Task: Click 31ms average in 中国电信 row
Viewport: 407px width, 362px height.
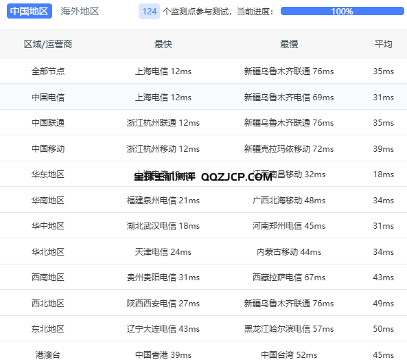Action: (384, 97)
